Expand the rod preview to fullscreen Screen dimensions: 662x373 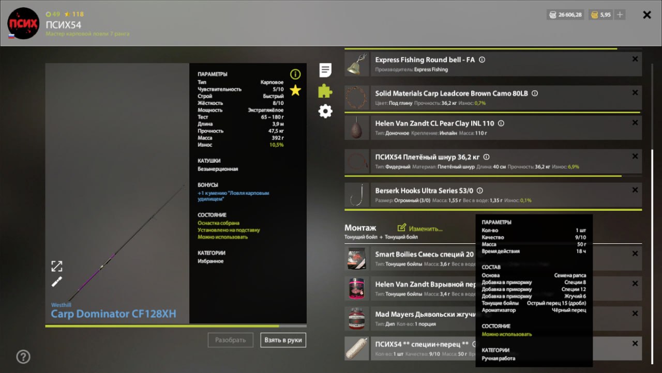point(57,266)
